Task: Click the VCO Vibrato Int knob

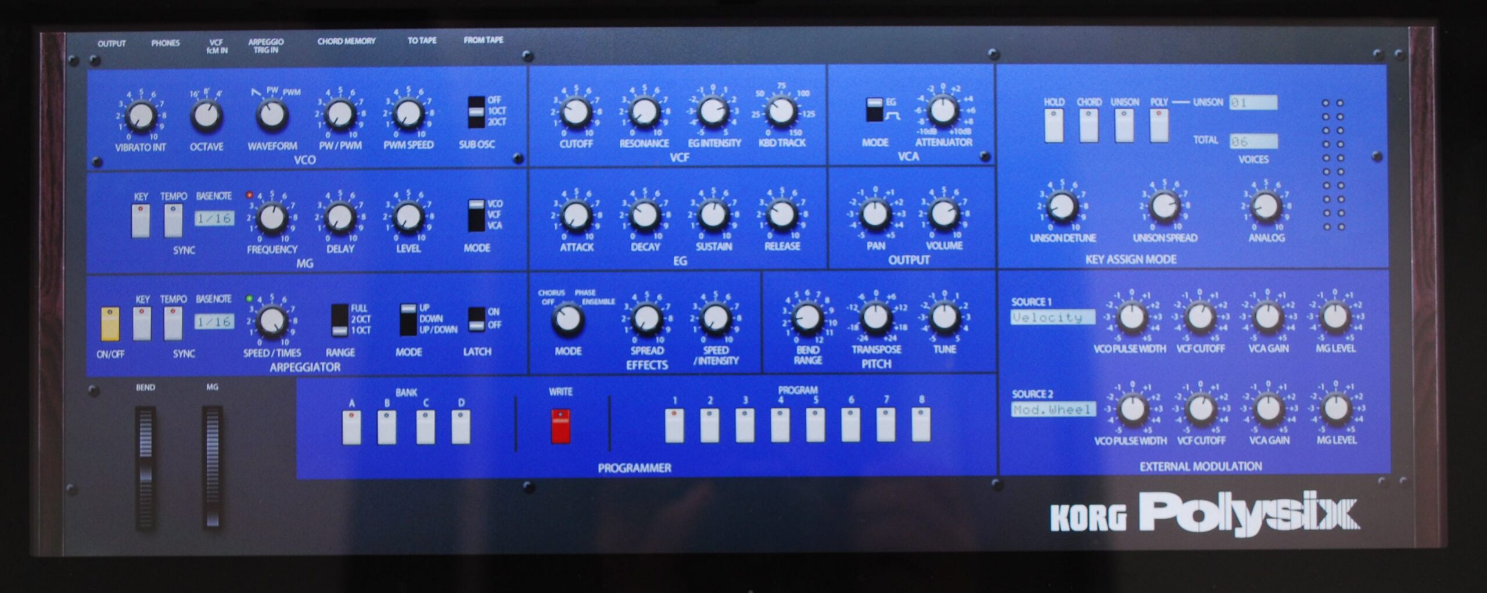Action: pyautogui.click(x=141, y=116)
